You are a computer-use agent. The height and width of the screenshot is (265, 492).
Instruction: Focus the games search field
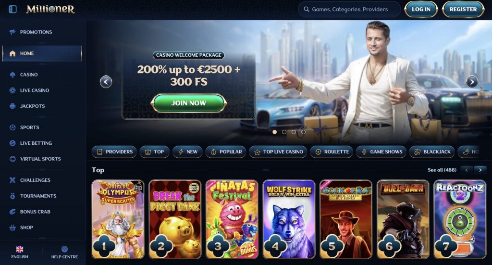(350, 10)
